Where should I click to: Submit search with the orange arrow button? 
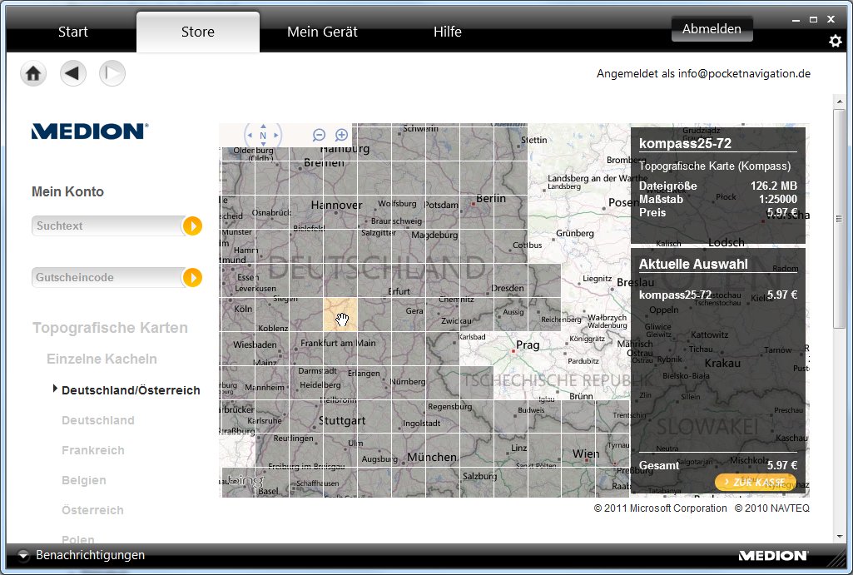pyautogui.click(x=192, y=226)
